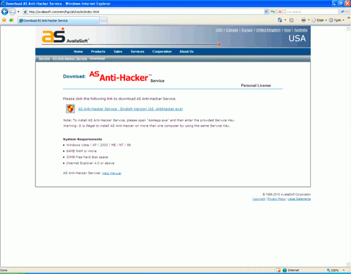Viewport: 351px width, 274px height.
Task: Expand the Home button dropdown arrow
Action: (x=285, y=20)
